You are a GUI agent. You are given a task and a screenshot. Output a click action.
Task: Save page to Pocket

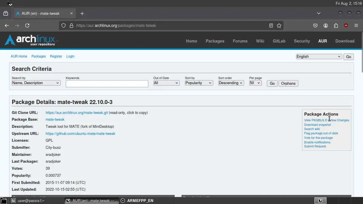pos(315,25)
